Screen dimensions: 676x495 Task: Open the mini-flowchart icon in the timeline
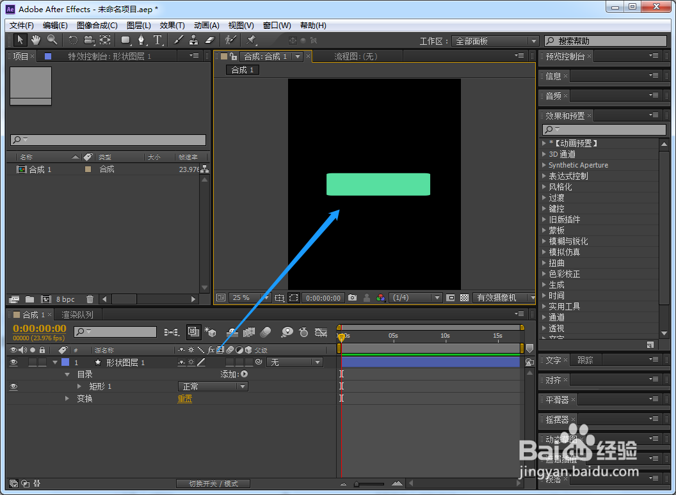pos(172,332)
